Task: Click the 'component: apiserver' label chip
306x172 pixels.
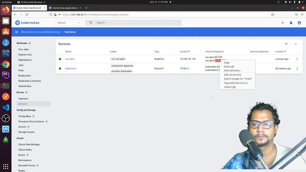Action: (x=122, y=66)
